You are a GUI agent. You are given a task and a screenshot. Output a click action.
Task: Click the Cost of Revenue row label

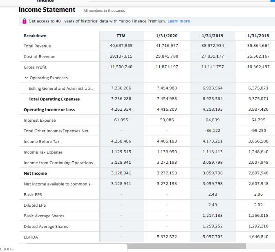pos(40,57)
